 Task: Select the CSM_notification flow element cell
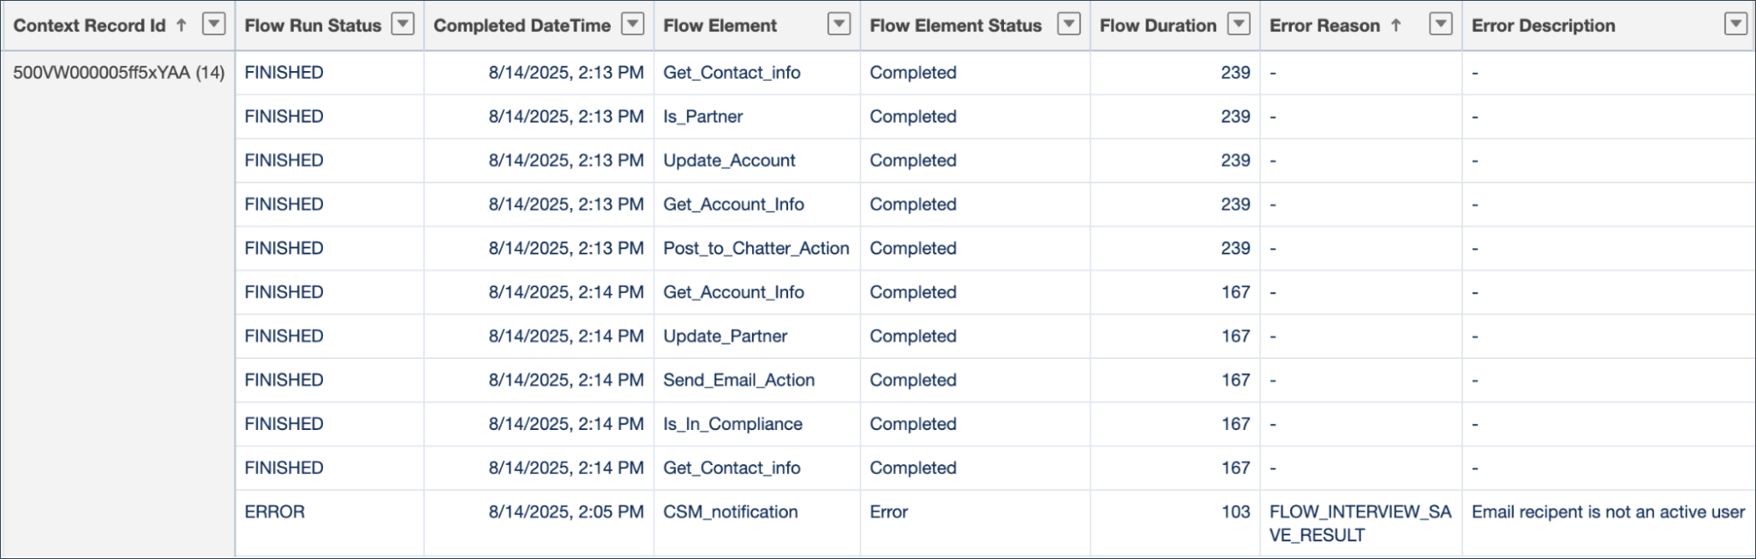click(730, 512)
